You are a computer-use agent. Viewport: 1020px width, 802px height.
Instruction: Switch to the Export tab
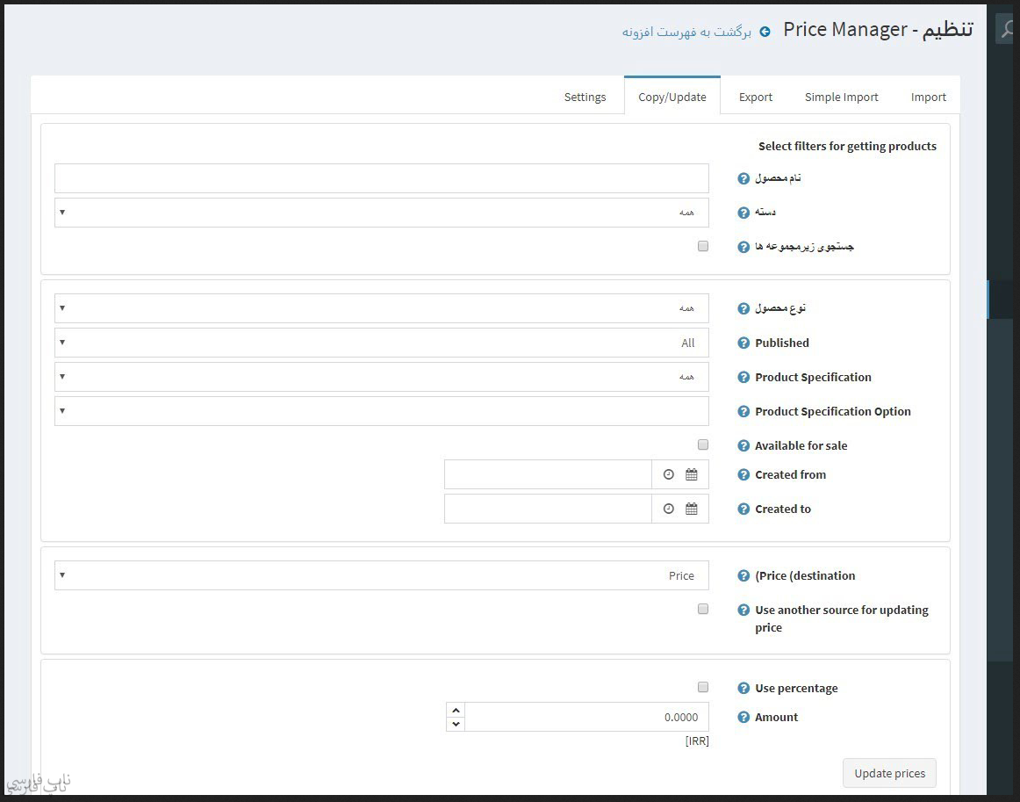pyautogui.click(x=755, y=97)
